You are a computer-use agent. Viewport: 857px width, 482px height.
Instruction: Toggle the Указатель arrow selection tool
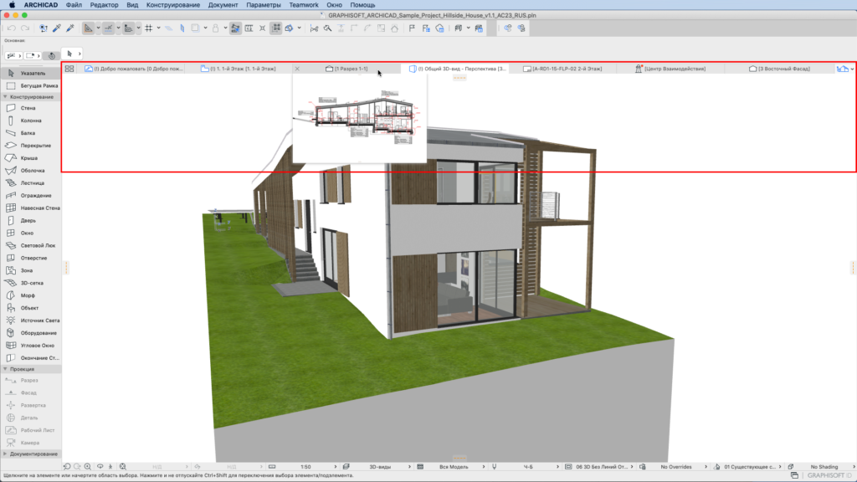pyautogui.click(x=32, y=73)
